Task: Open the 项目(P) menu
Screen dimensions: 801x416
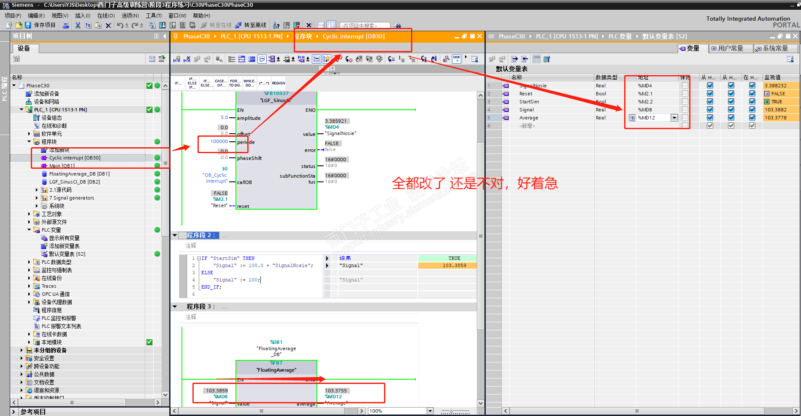Action: [x=13, y=16]
